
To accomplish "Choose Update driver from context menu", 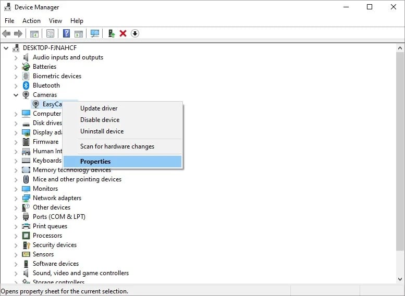I will pyautogui.click(x=122, y=108).
